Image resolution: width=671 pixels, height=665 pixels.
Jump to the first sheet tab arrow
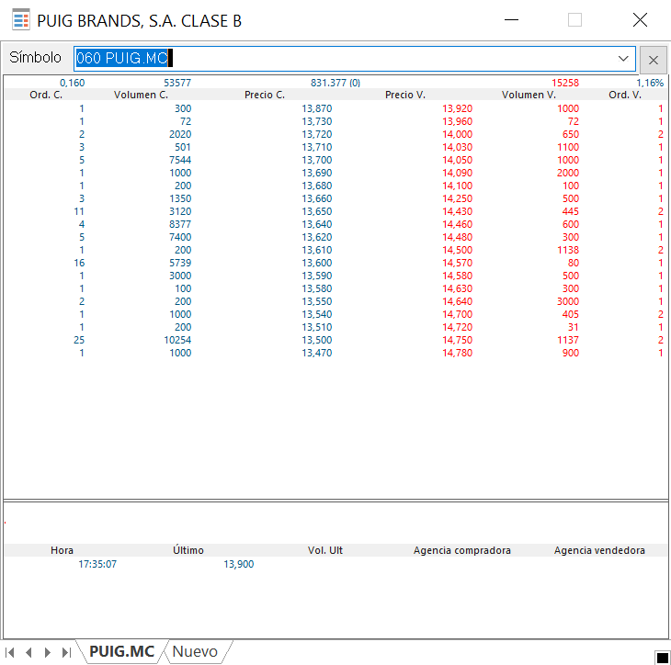click(11, 652)
